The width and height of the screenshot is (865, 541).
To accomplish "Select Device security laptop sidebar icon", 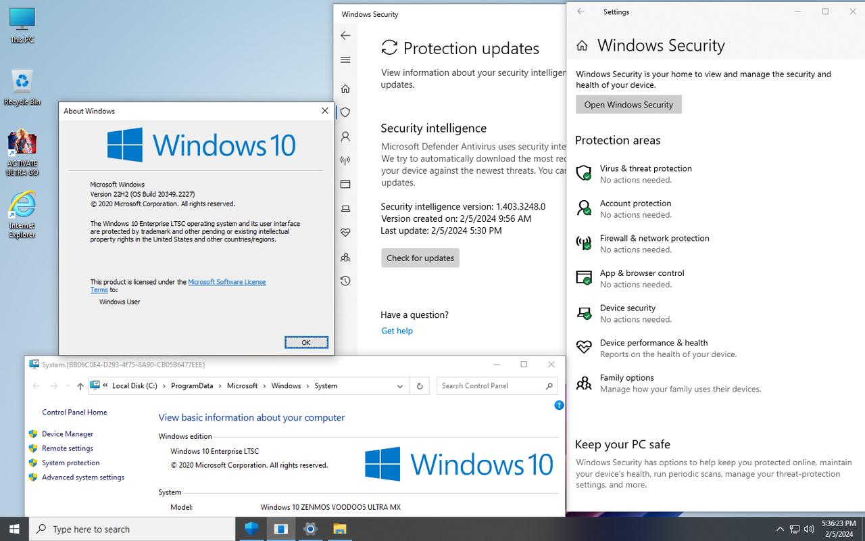I will [345, 208].
